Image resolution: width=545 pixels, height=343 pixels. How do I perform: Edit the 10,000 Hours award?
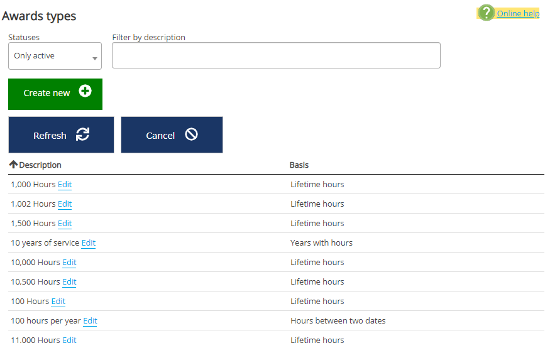coord(69,263)
